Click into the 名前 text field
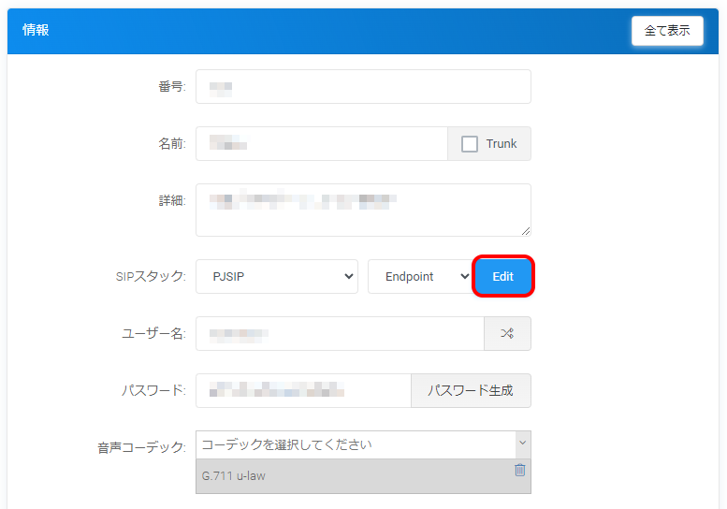Screen dimensions: 727x509 click(x=321, y=144)
